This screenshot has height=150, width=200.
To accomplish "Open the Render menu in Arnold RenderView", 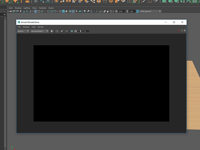I will click(41, 27).
